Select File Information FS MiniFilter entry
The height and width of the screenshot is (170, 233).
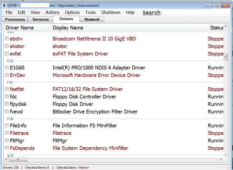[x=85, y=126]
